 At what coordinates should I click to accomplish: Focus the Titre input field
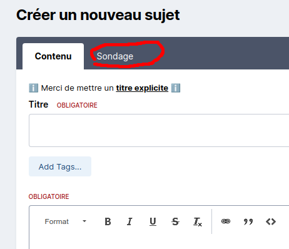pos(159,130)
